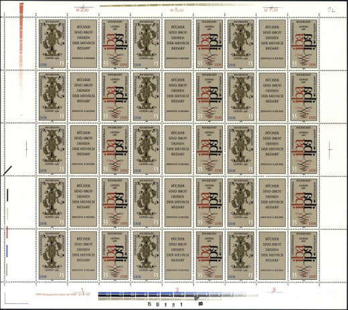Select the red column number "1" in the bottom margin
Image resolution: width=348 pixels, height=310 pixels.
click(82, 290)
